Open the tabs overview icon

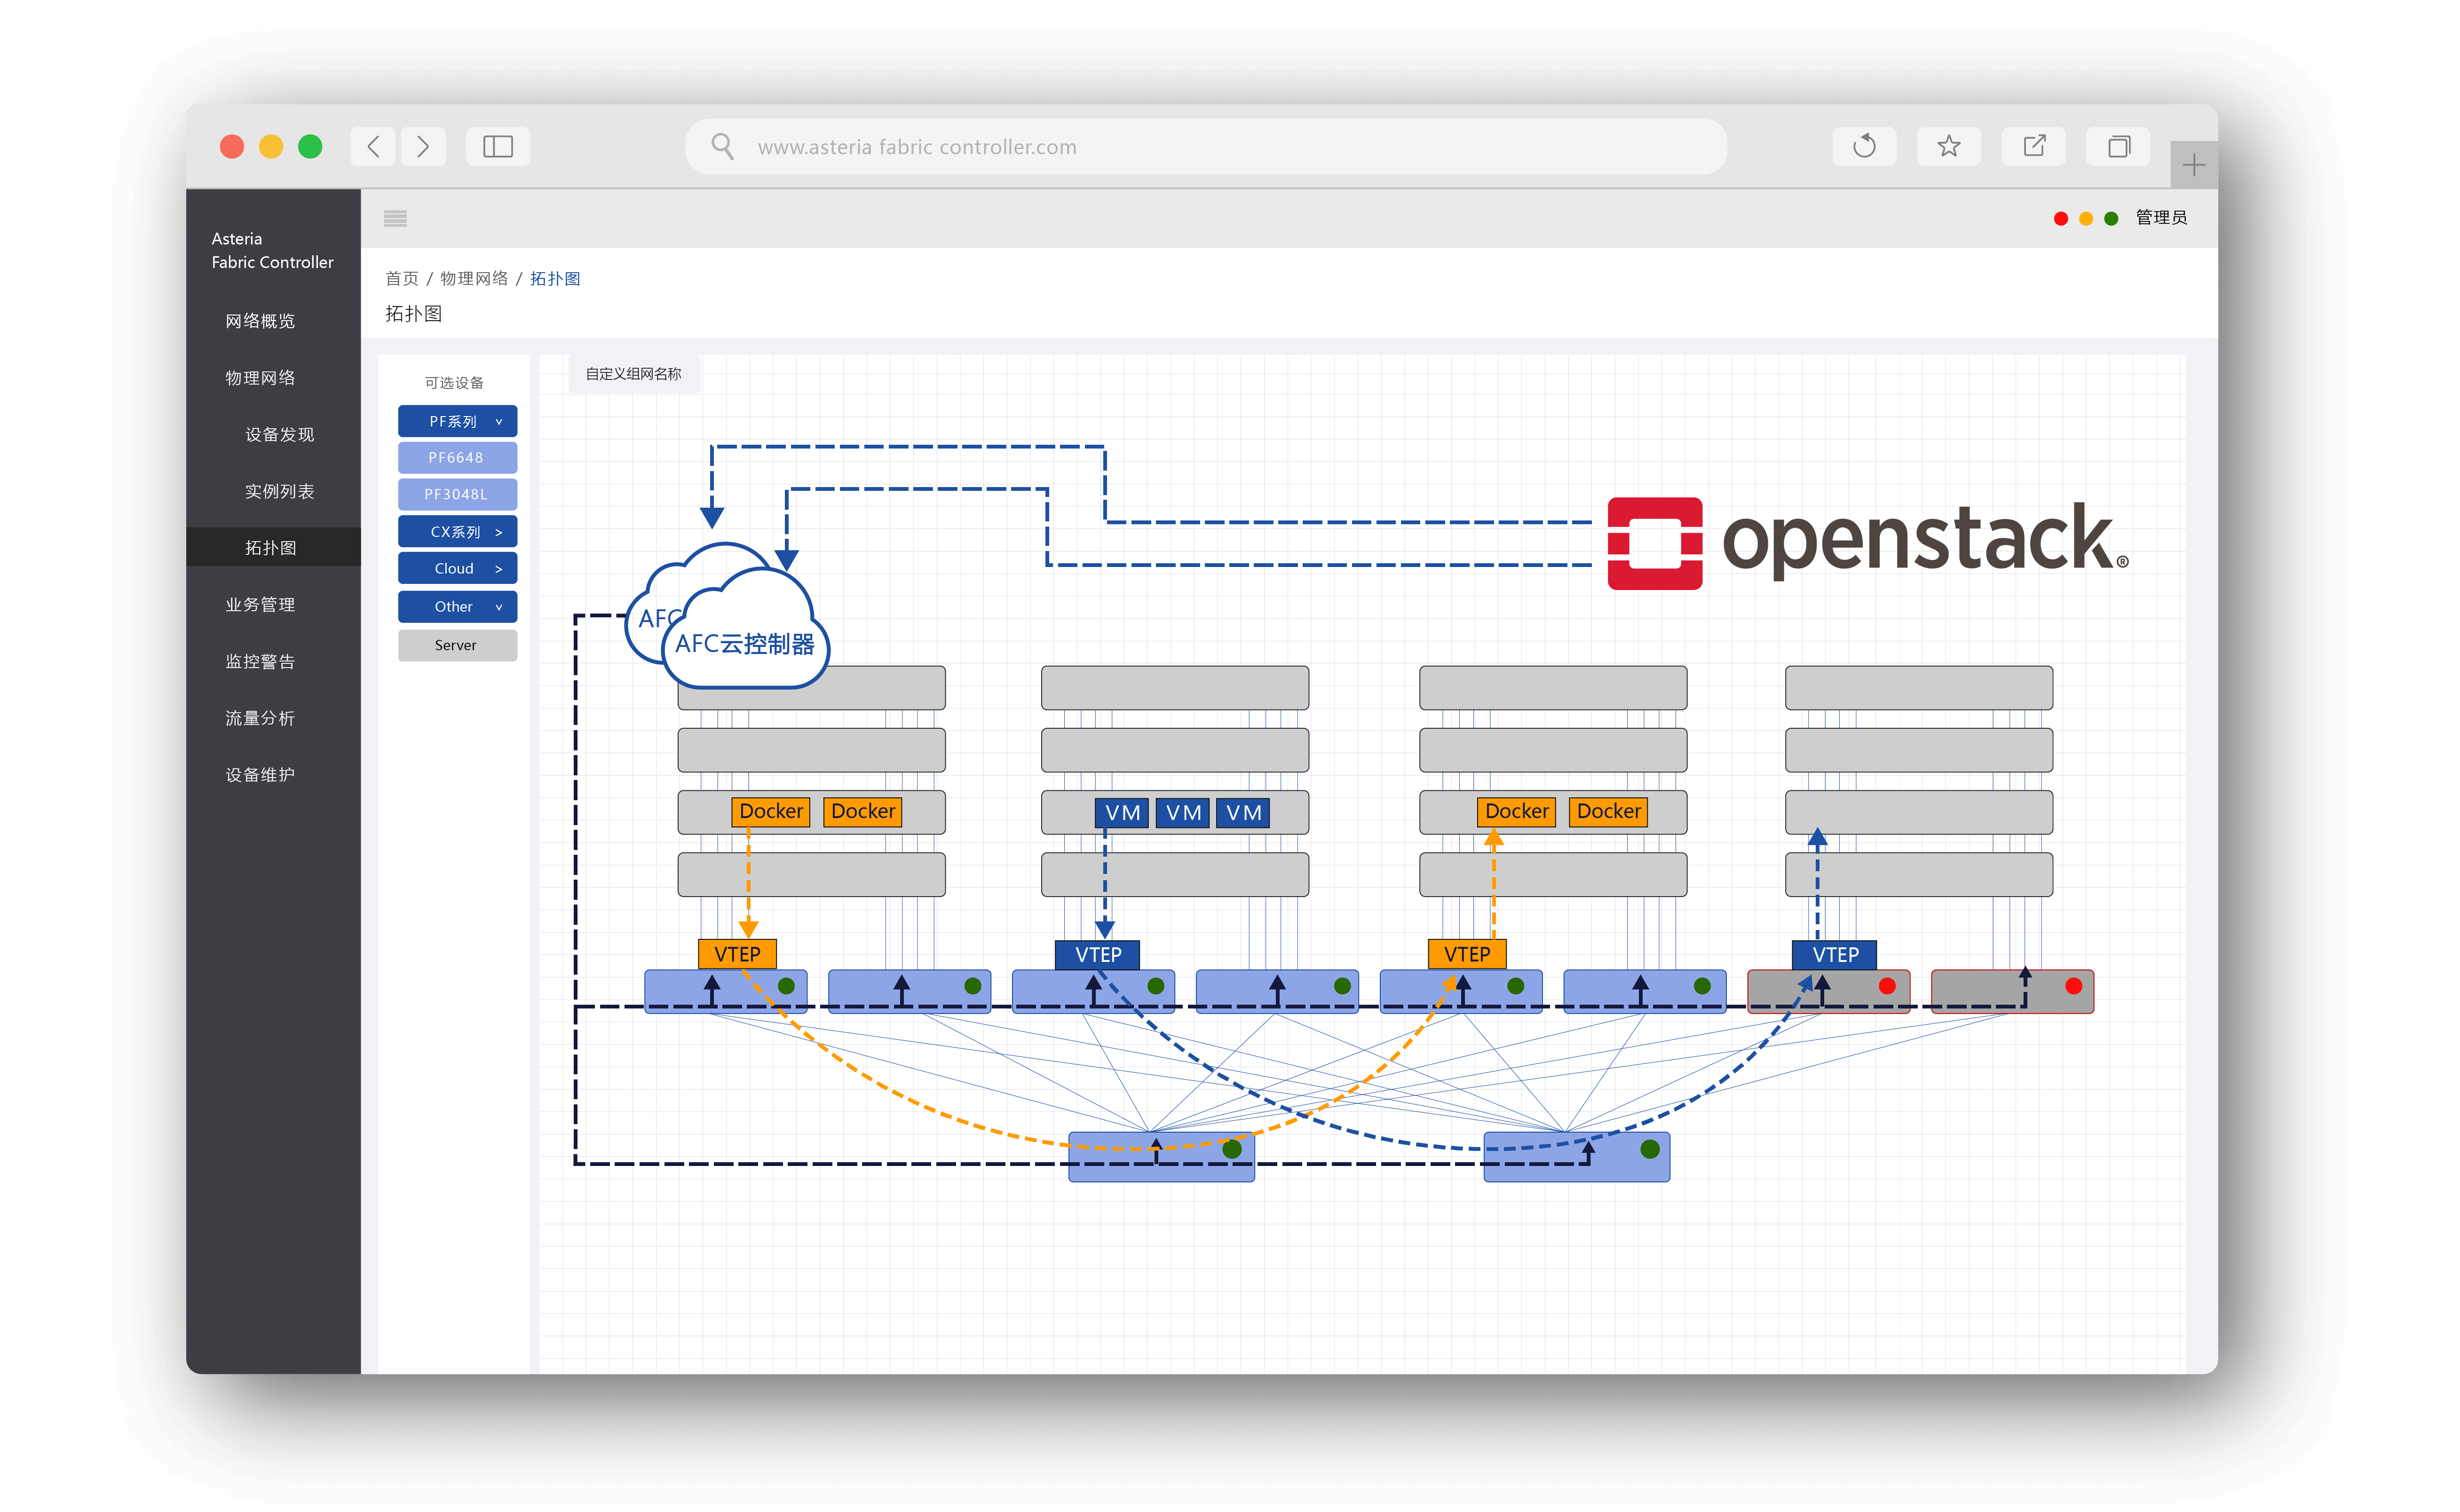(2118, 147)
